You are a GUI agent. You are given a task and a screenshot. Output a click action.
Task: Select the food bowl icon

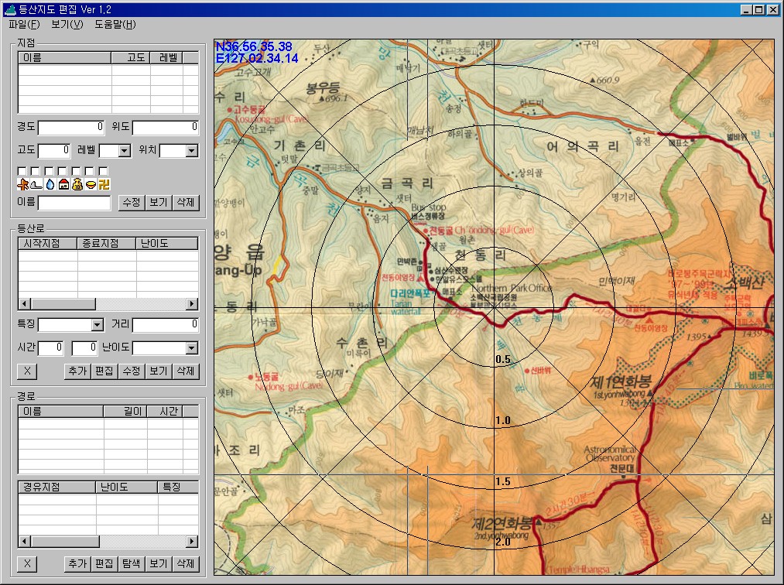click(91, 184)
